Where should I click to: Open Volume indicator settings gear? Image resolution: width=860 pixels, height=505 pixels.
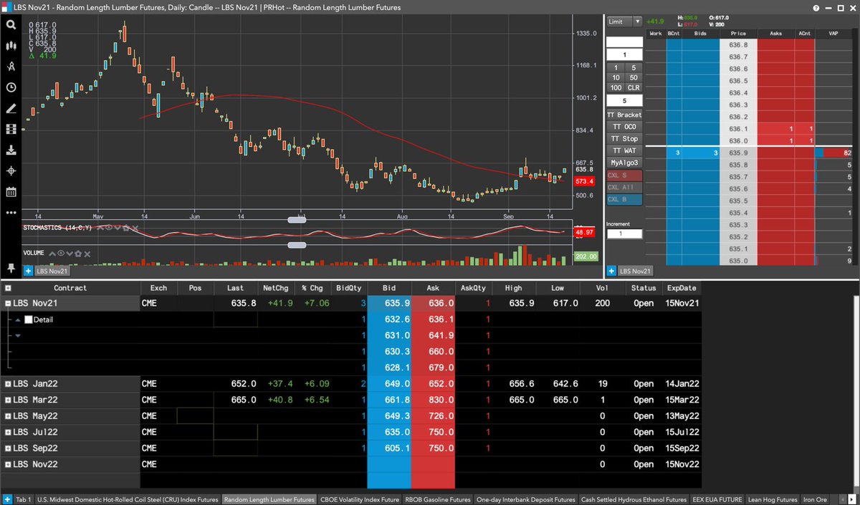(78, 254)
